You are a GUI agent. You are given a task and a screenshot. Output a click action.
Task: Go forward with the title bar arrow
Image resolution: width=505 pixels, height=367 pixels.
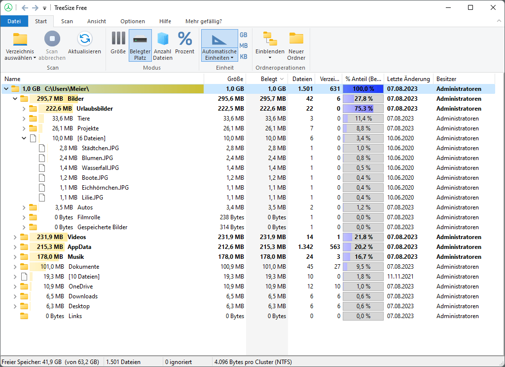(x=35, y=8)
